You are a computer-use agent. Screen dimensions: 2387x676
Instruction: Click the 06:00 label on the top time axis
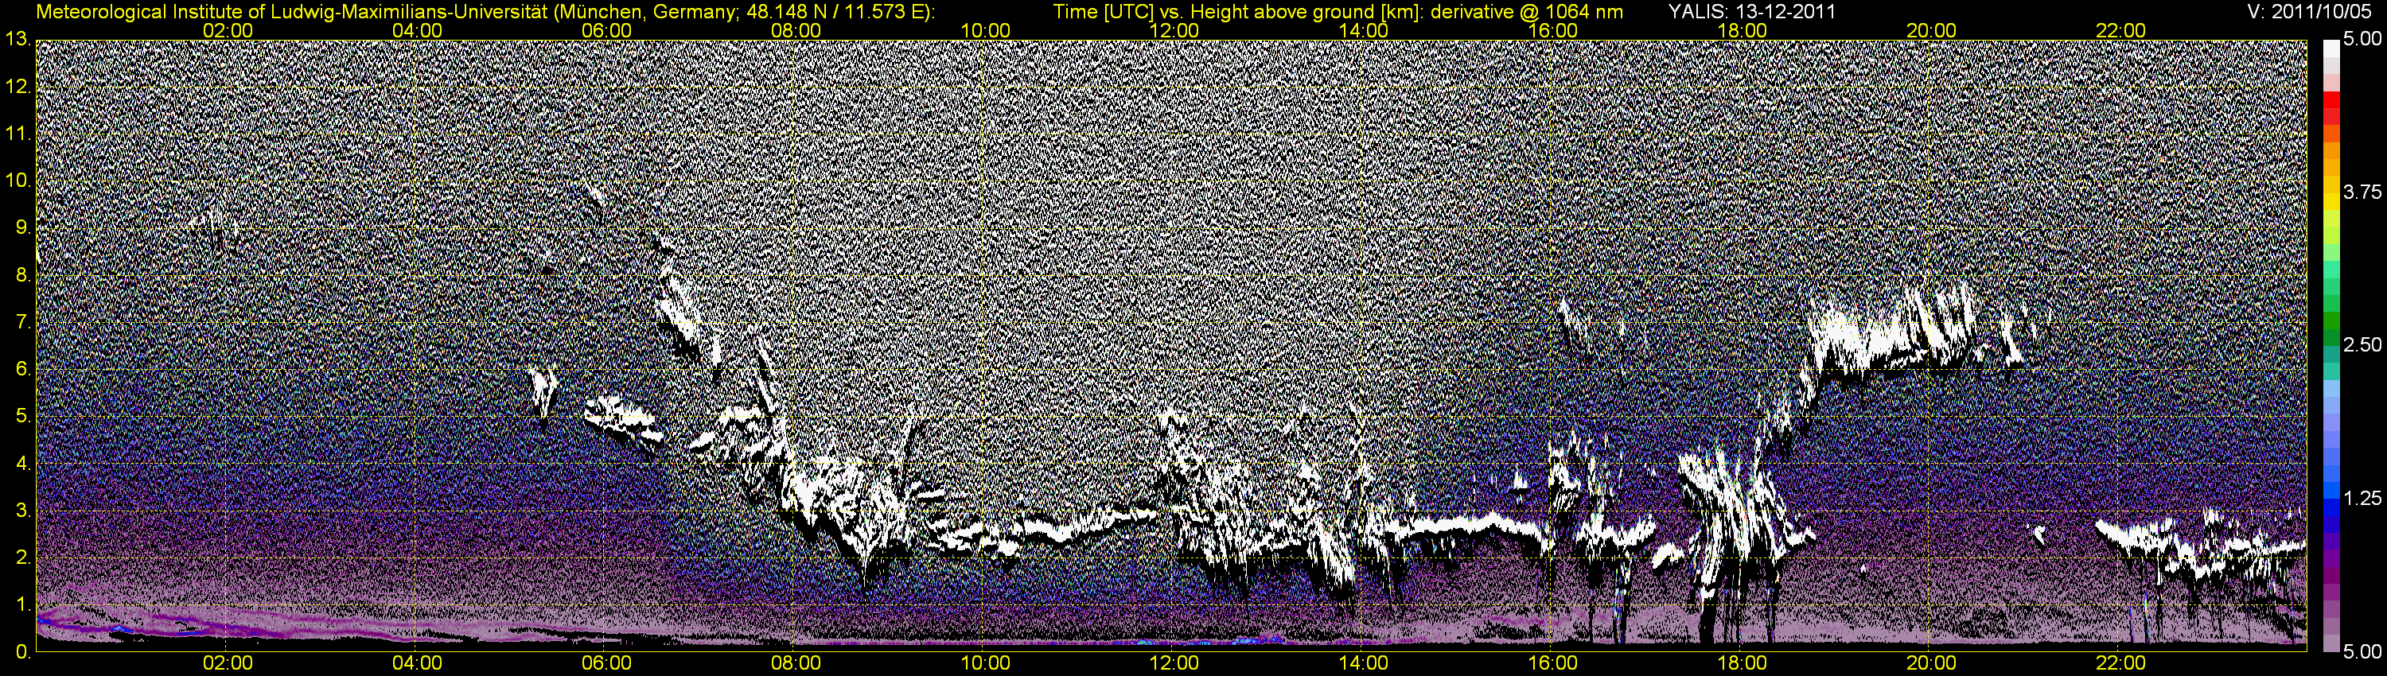pos(607,30)
